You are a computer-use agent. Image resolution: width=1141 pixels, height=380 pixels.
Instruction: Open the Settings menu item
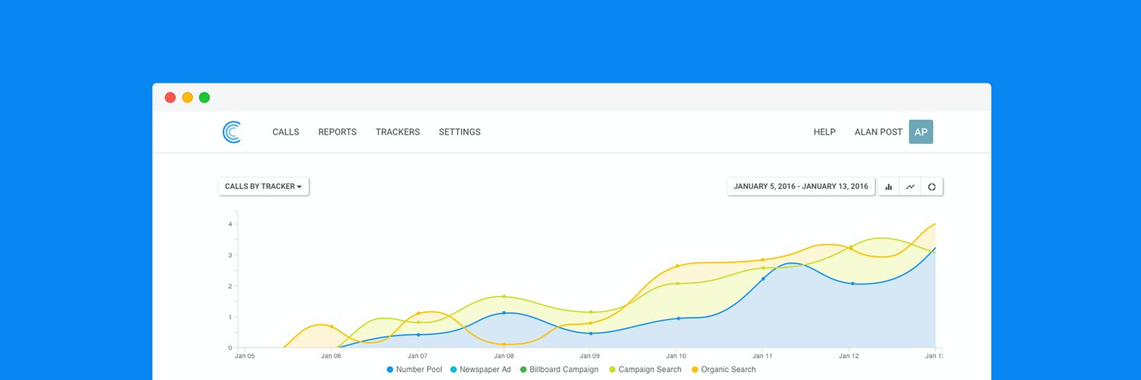pyautogui.click(x=459, y=132)
